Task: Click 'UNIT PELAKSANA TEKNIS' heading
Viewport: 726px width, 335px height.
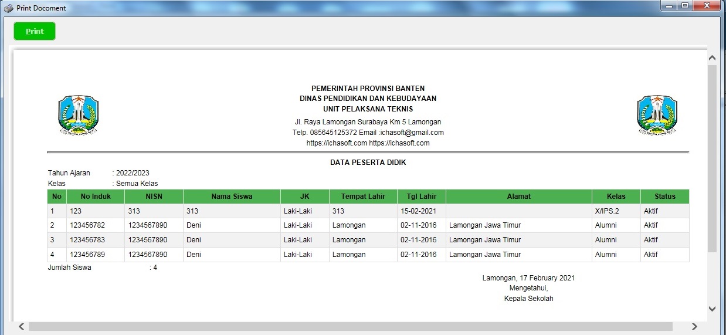Action: click(x=368, y=109)
